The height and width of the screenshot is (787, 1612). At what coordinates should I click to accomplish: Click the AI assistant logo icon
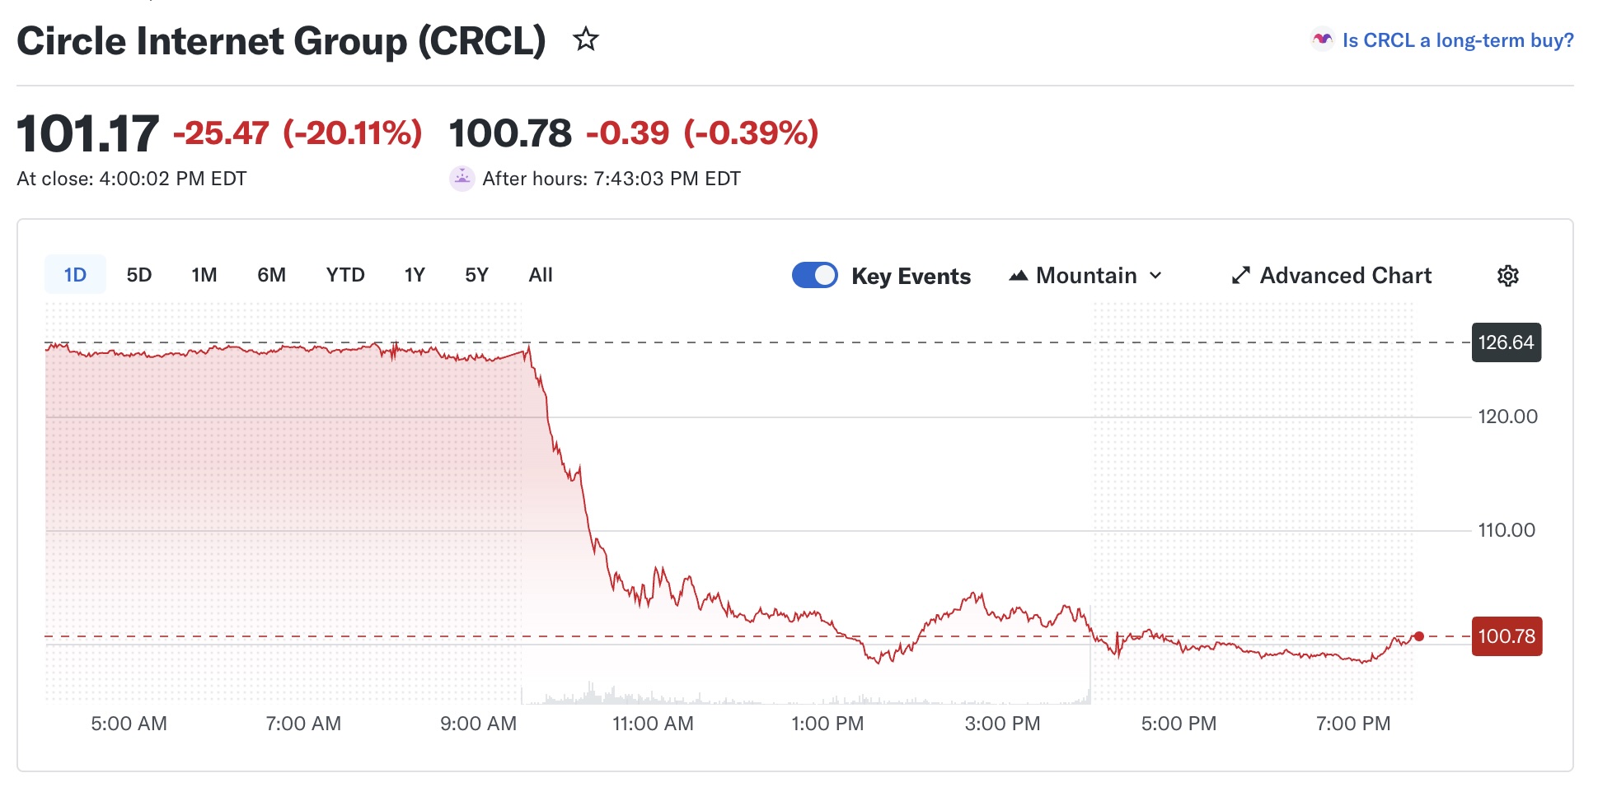tap(1323, 40)
